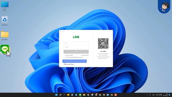Open File Explorer from the taskbar
The width and height of the screenshot is (172, 97).
[x=84, y=95]
